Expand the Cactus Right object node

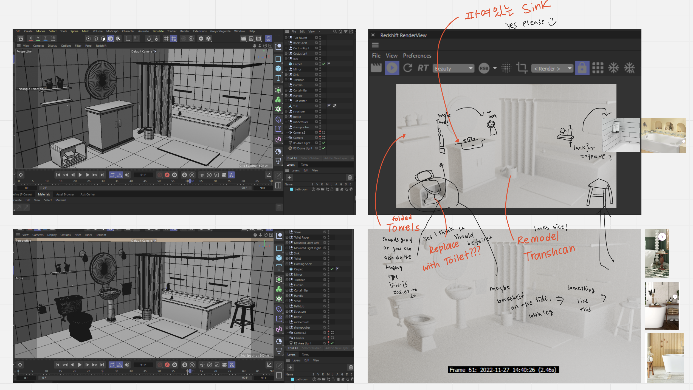286,48
